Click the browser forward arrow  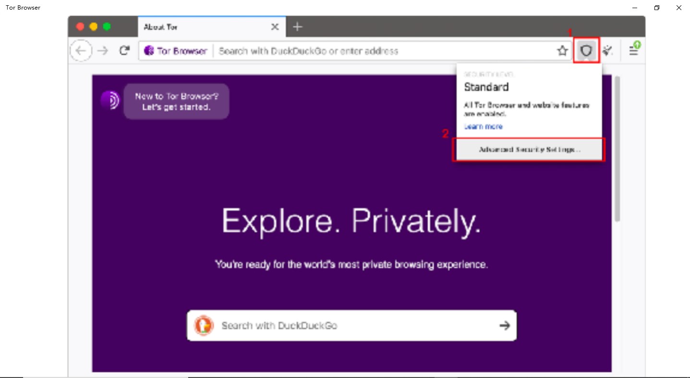point(103,51)
